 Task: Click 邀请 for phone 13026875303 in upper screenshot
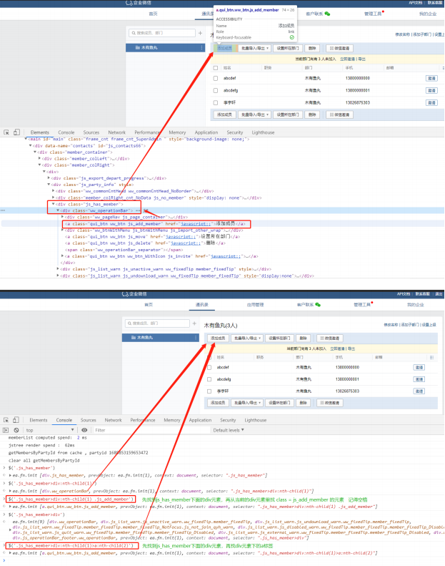click(431, 103)
